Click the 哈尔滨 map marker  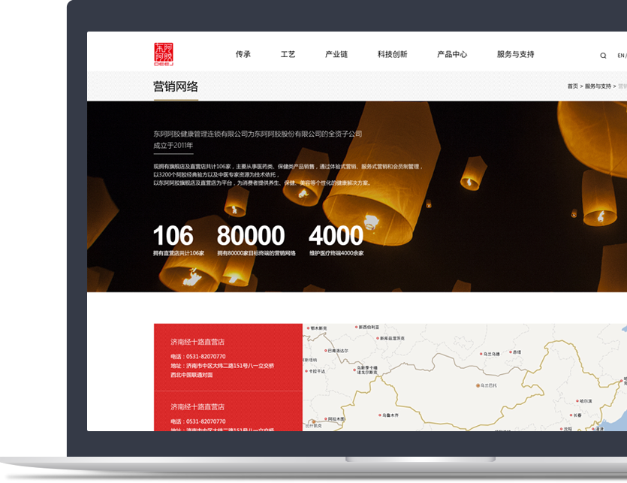pyautogui.click(x=577, y=400)
